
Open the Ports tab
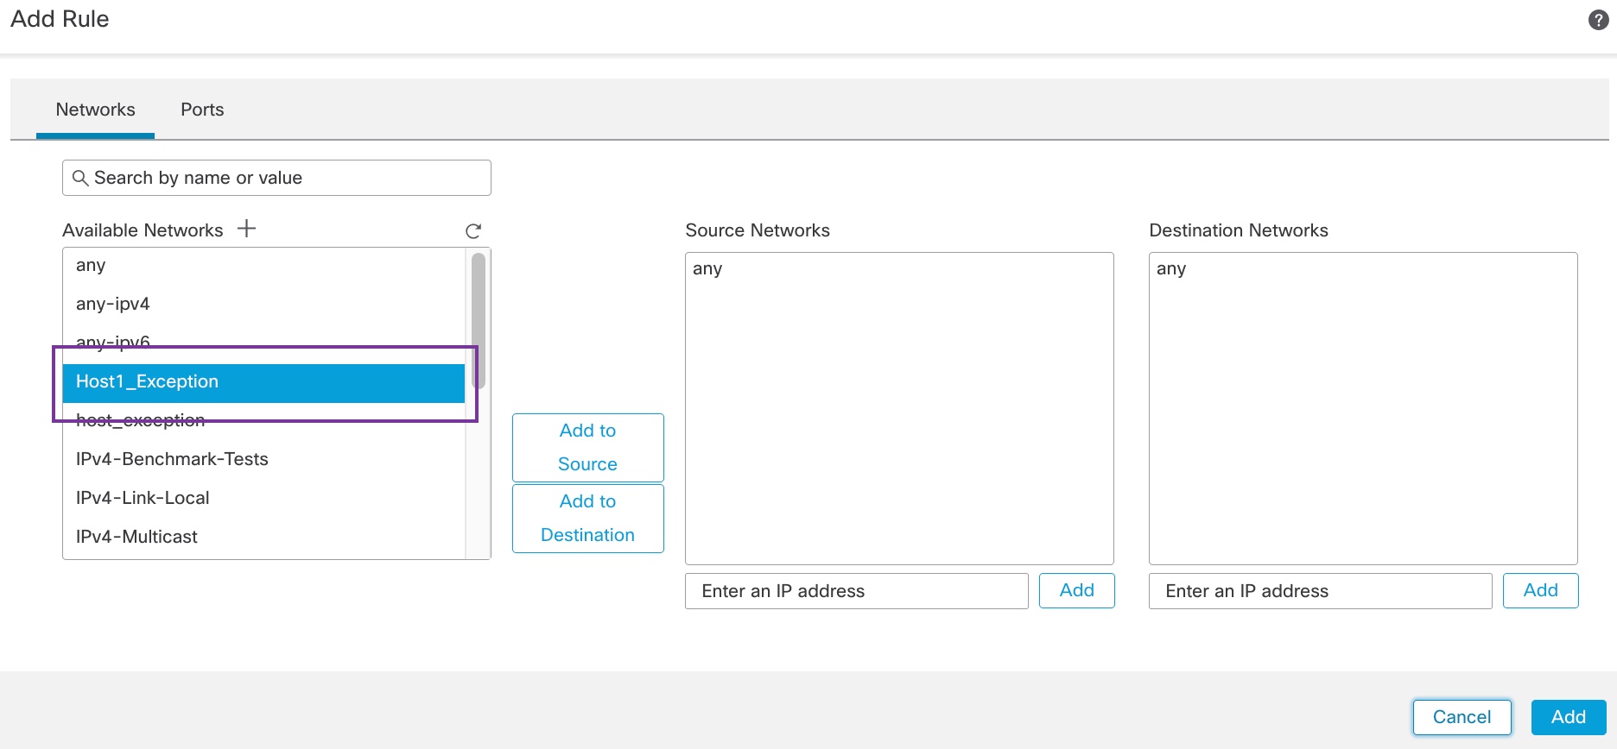202,110
